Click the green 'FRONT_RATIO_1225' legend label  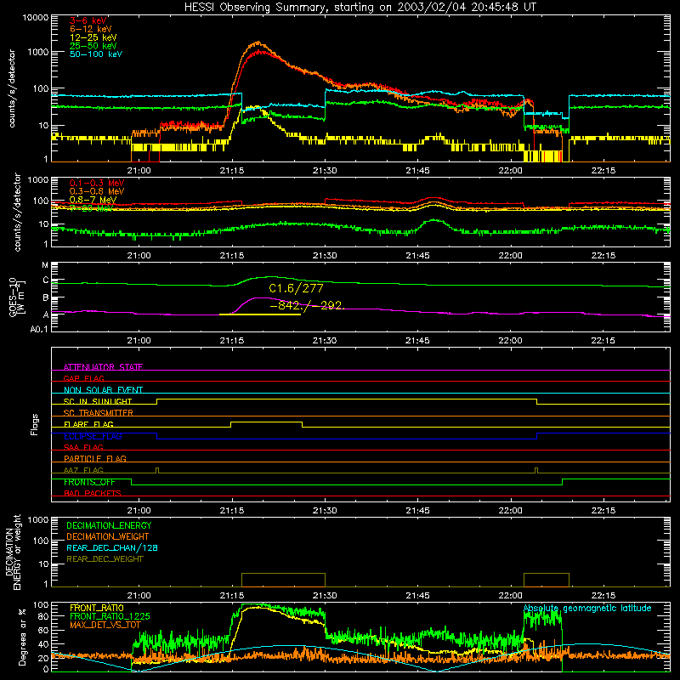click(110, 616)
